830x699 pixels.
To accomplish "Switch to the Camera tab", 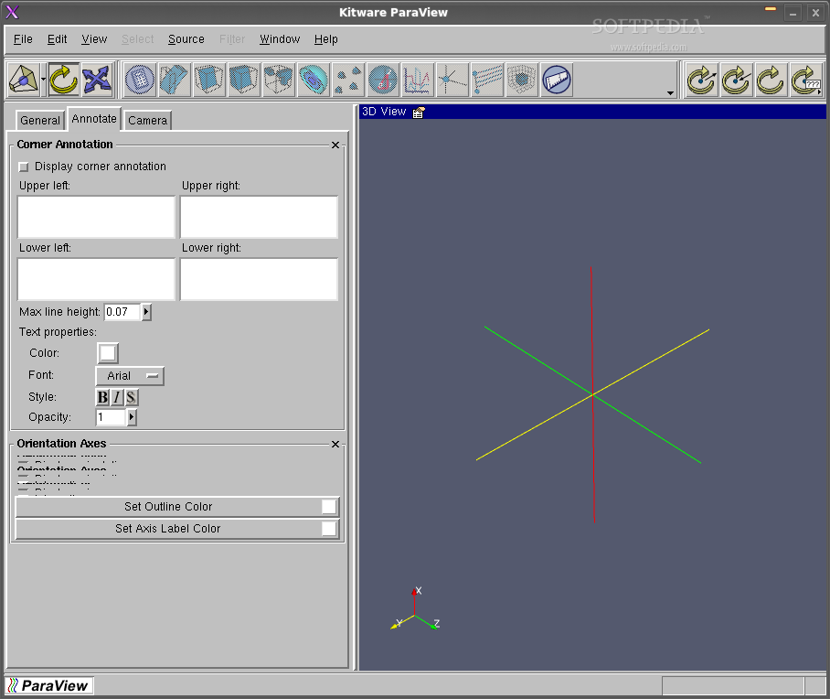I will 148,120.
